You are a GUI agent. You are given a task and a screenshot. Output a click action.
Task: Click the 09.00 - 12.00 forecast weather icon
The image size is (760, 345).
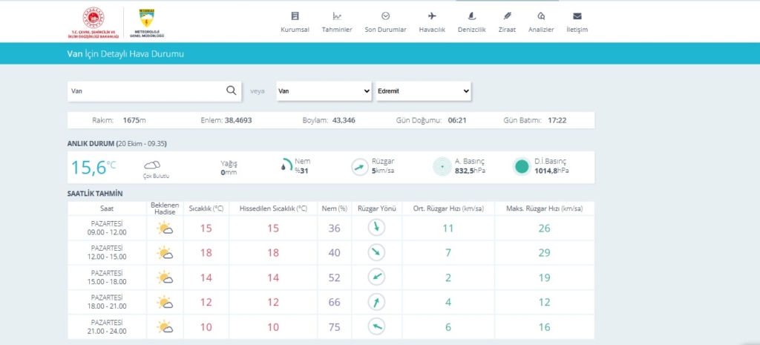165,229
